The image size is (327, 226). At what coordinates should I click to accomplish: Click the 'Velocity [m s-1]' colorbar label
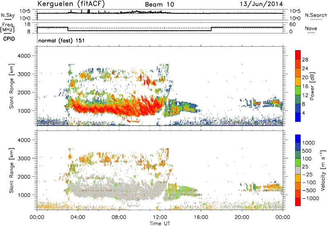pyautogui.click(x=323, y=170)
